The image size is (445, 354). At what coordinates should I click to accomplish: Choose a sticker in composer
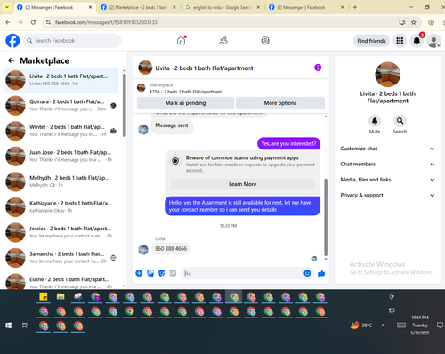click(x=161, y=273)
